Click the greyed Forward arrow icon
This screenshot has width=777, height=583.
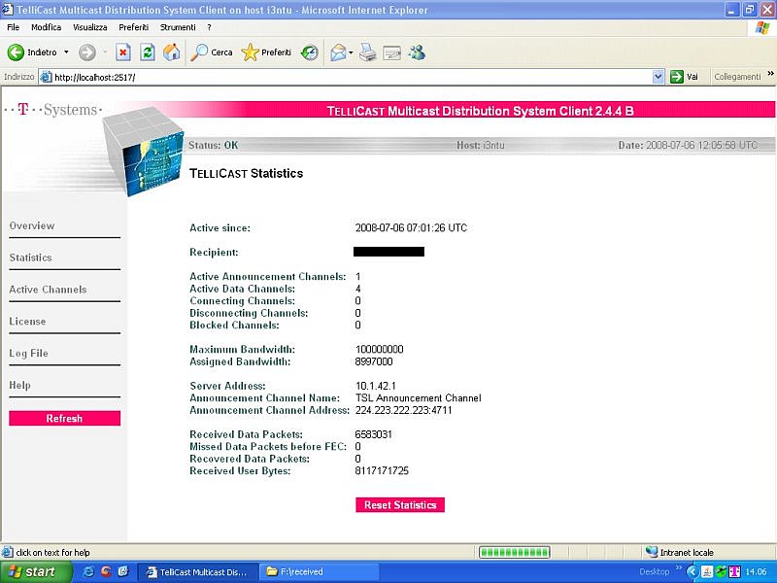pos(87,52)
